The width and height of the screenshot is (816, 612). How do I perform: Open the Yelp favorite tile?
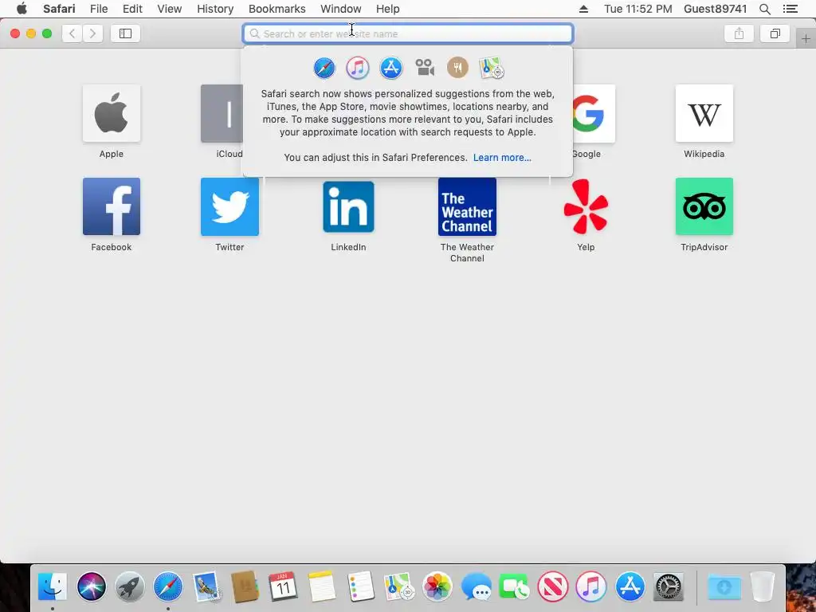tap(586, 206)
